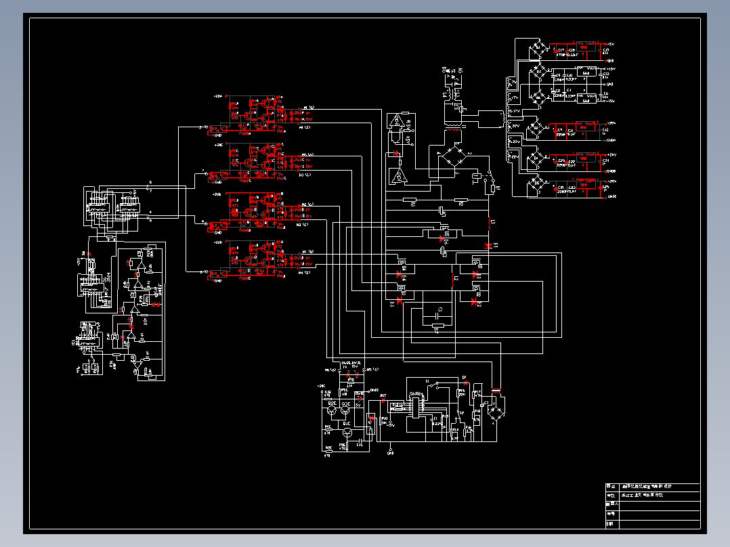The width and height of the screenshot is (730, 547).
Task: Click the red +5V voltage regulator block
Action: [586, 45]
